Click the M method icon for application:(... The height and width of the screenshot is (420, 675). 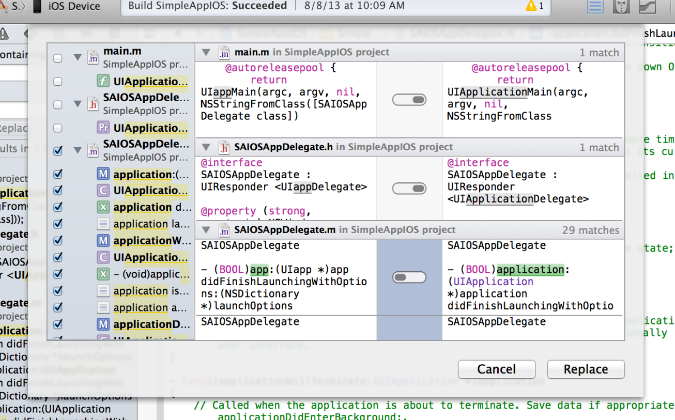(x=103, y=174)
